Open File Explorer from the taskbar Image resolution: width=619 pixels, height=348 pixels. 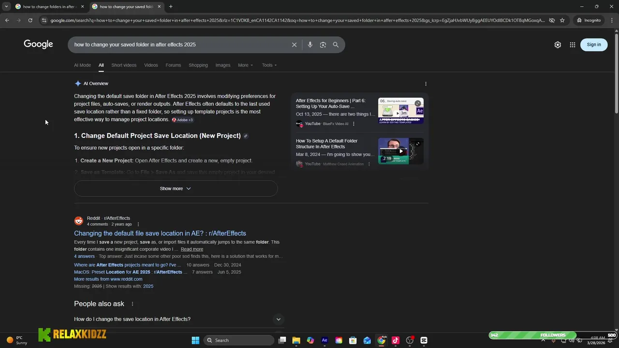coord(296,340)
